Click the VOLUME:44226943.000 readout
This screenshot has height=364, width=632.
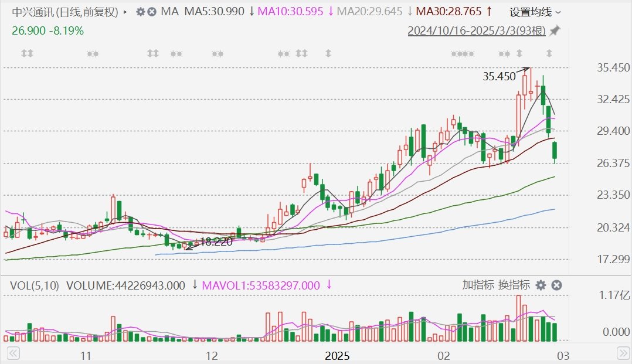click(125, 285)
